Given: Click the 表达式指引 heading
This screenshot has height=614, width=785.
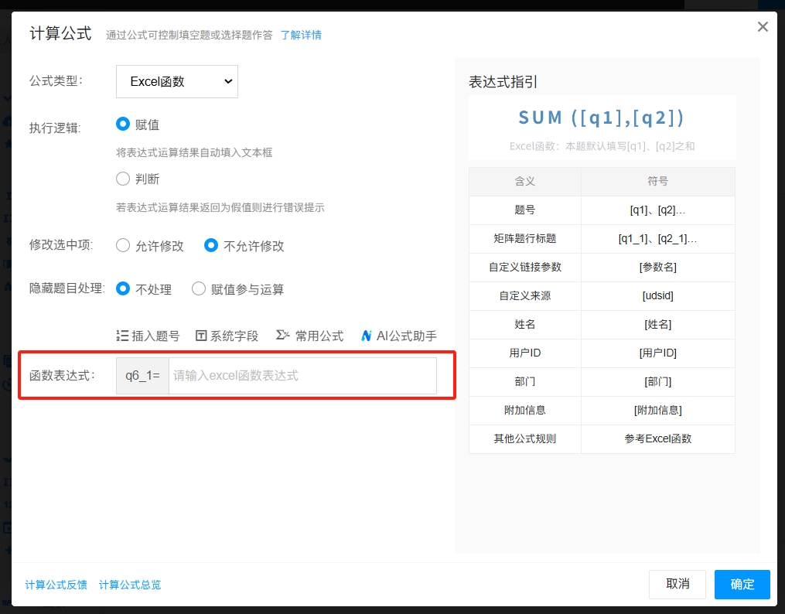Looking at the screenshot, I should point(503,81).
